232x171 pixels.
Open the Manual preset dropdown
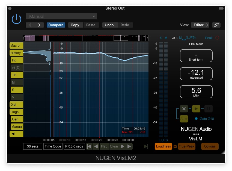[61, 16]
